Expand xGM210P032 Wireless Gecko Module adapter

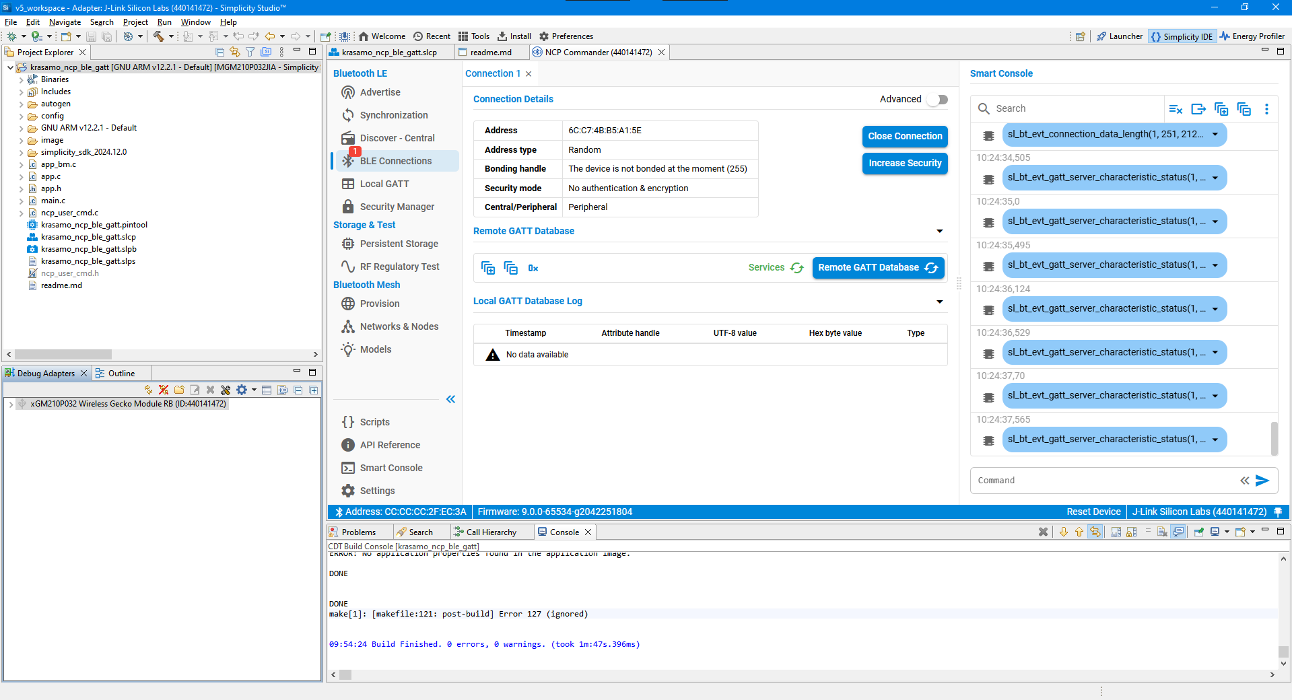tap(11, 405)
